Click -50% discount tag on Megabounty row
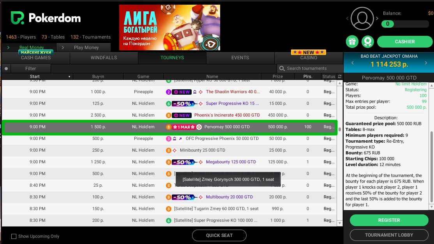The width and height of the screenshot is (434, 244). click(x=184, y=162)
